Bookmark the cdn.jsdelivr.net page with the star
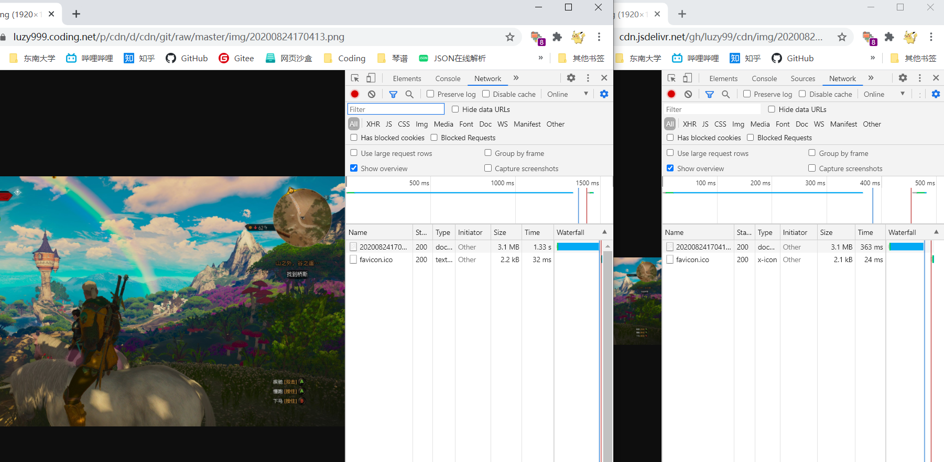The image size is (944, 462). click(842, 37)
